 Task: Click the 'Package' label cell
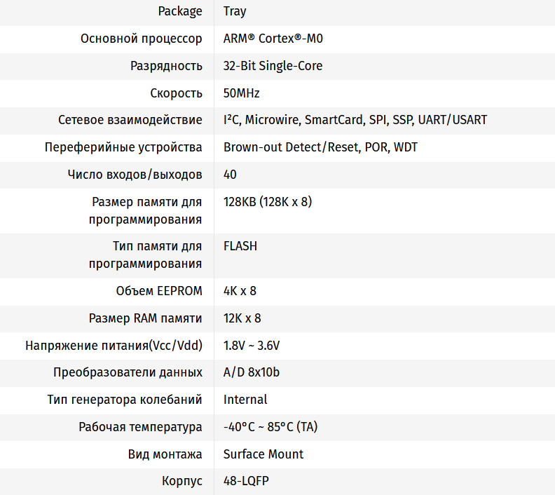tap(180, 11)
